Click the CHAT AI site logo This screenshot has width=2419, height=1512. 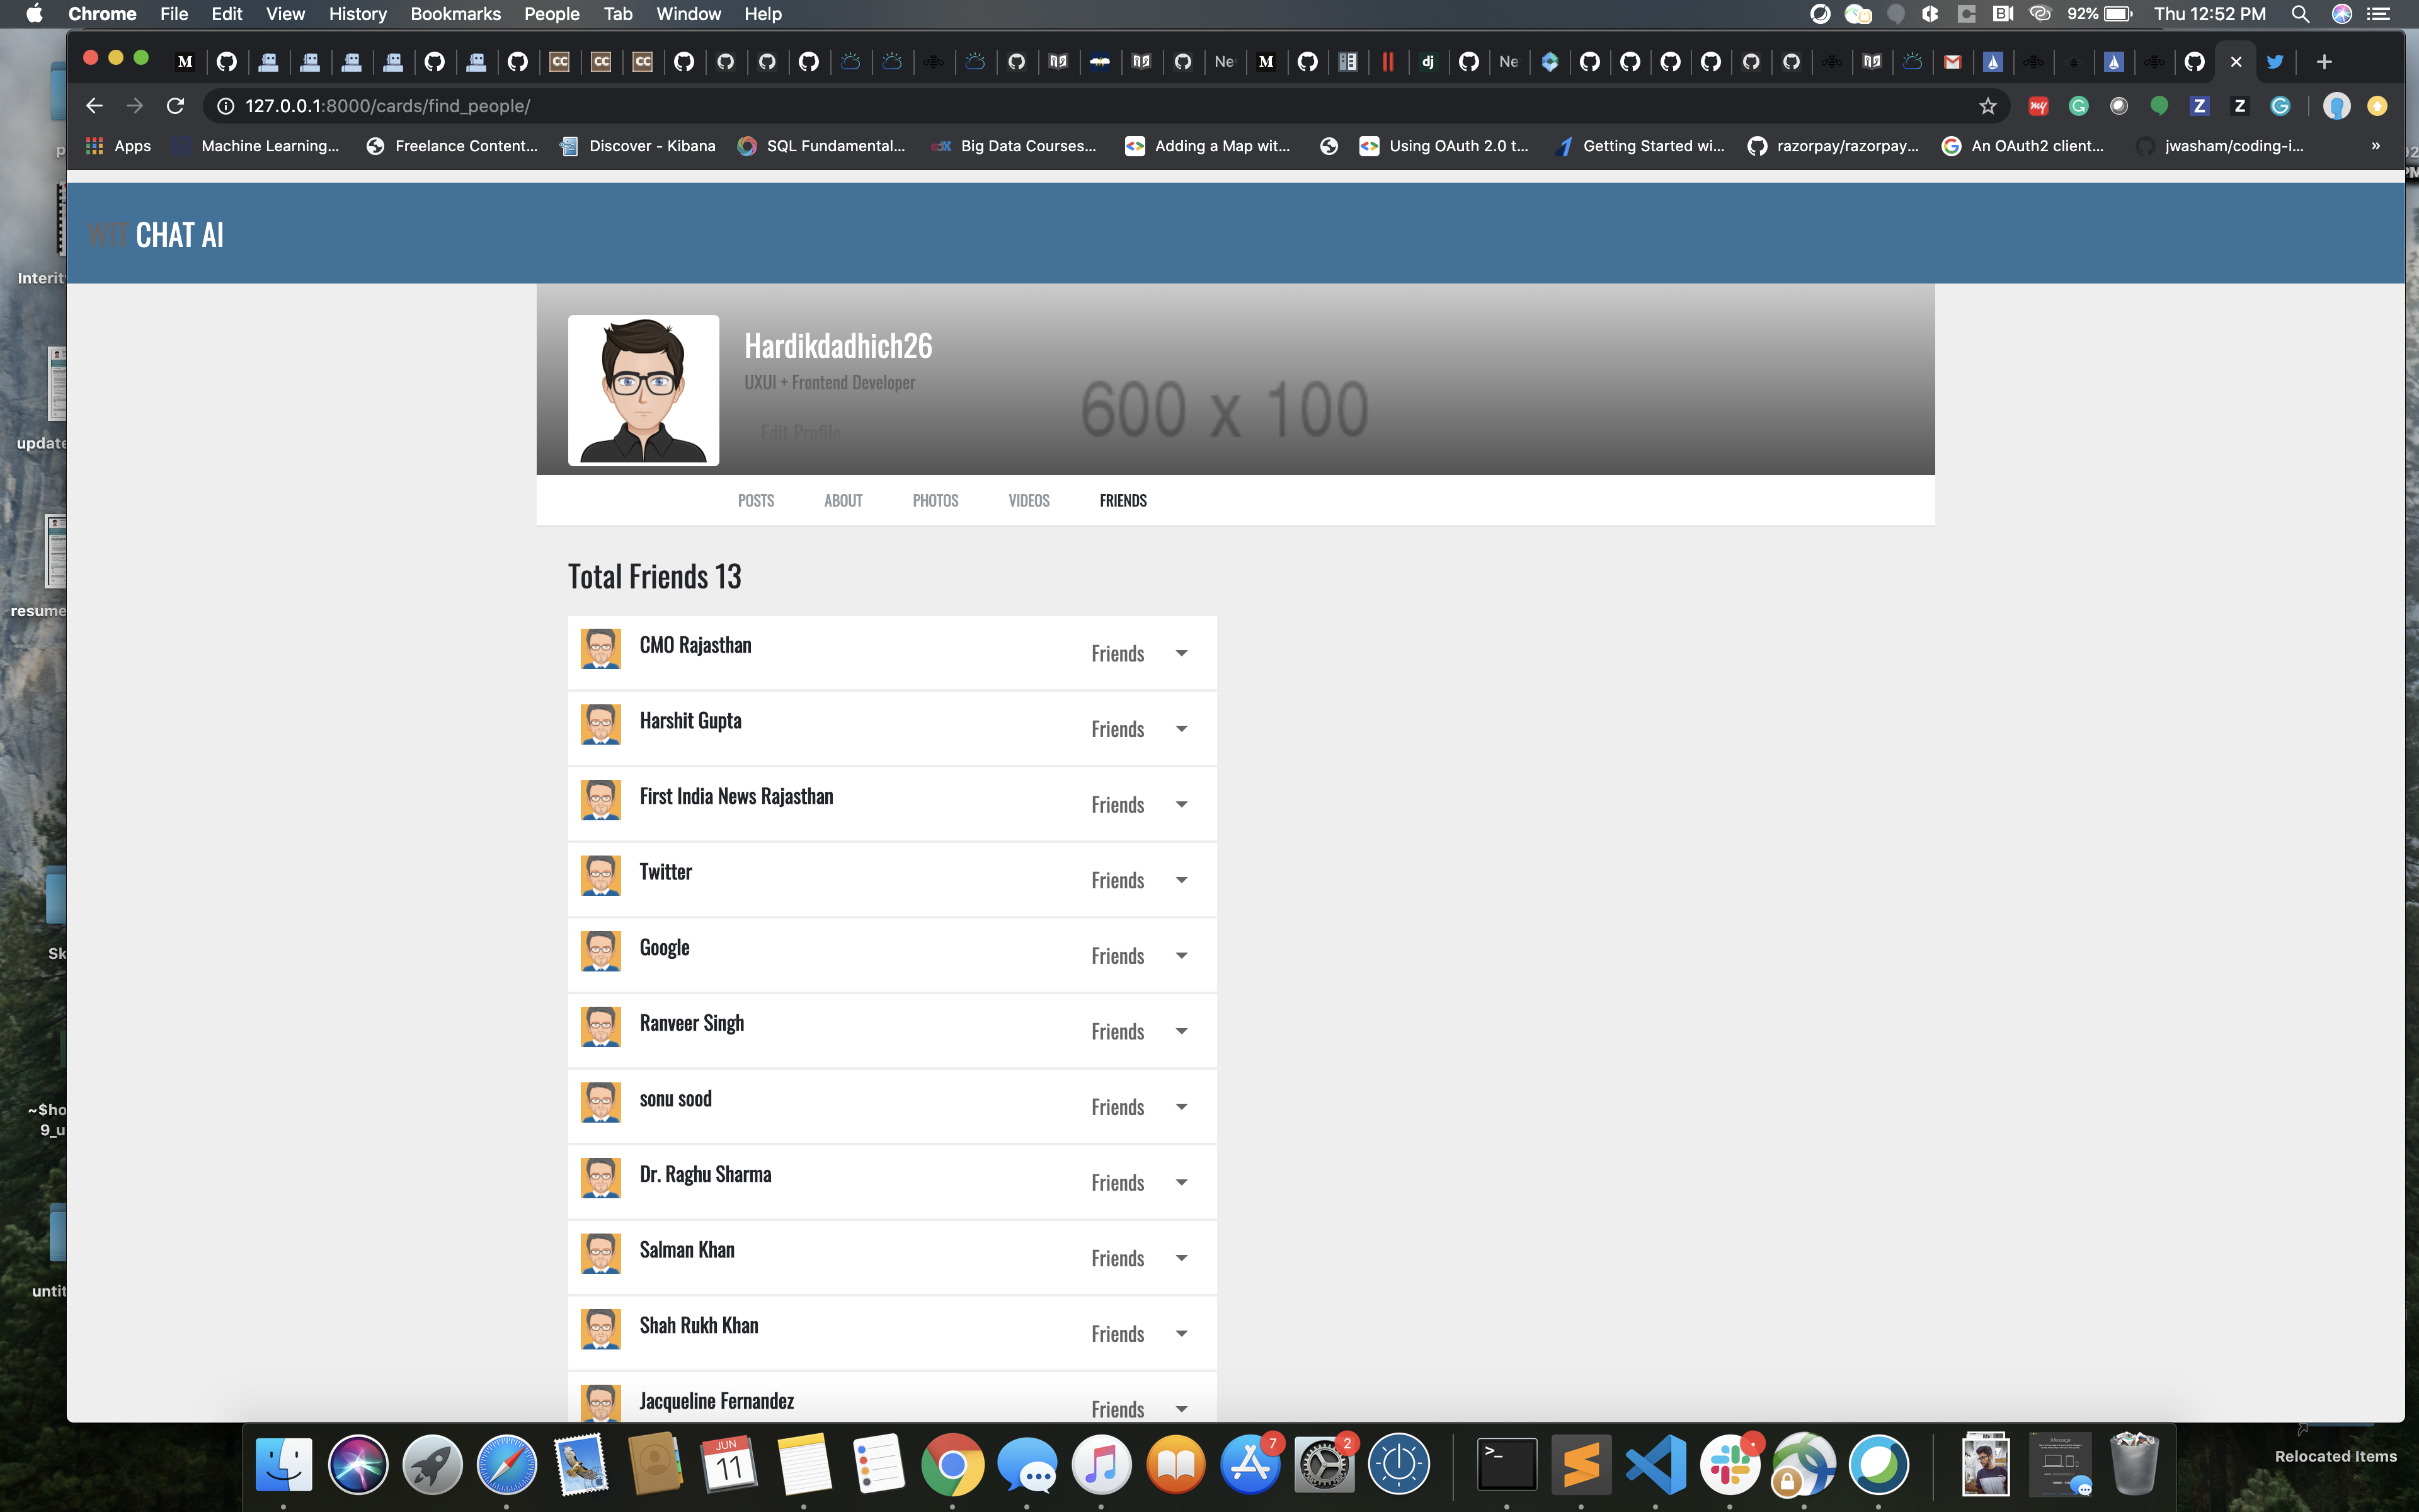[x=178, y=235]
